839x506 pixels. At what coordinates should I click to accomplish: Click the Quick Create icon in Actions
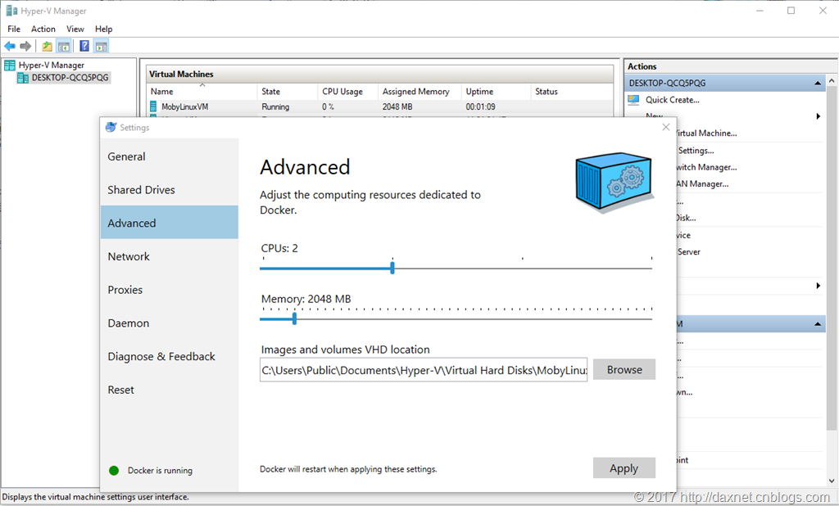click(633, 100)
